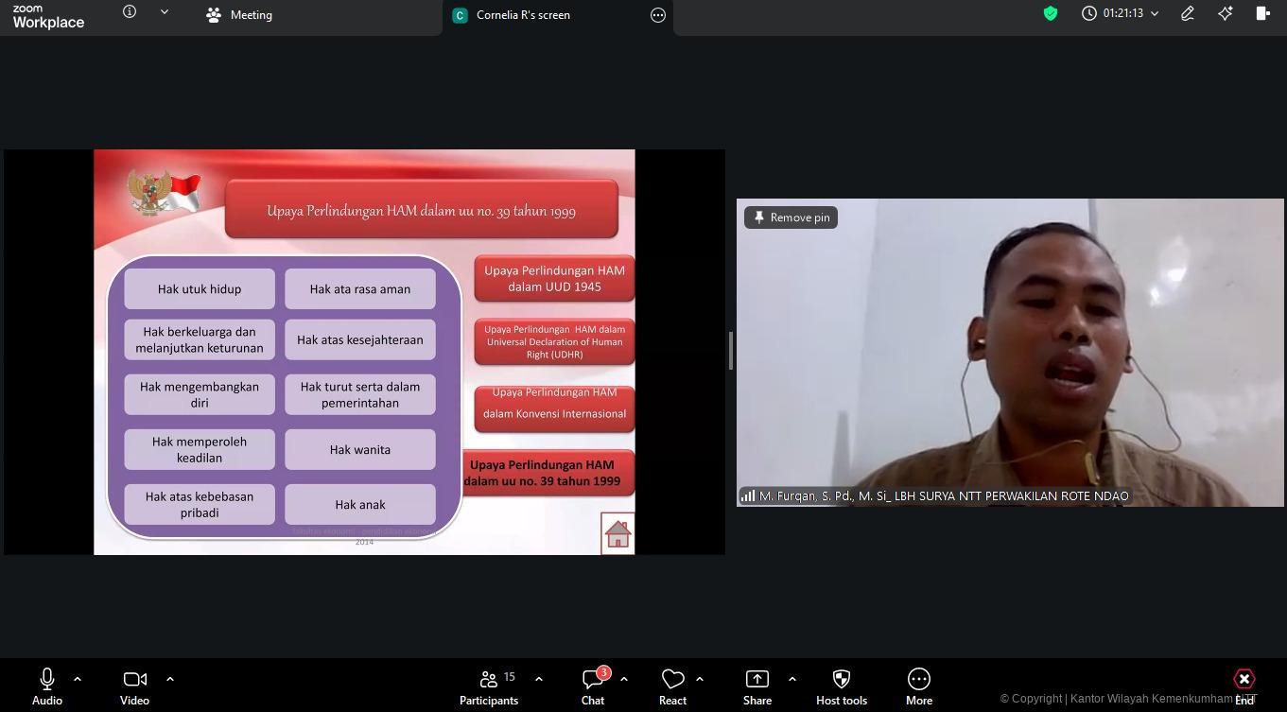Grab the divider handle between panes

[x=730, y=351]
